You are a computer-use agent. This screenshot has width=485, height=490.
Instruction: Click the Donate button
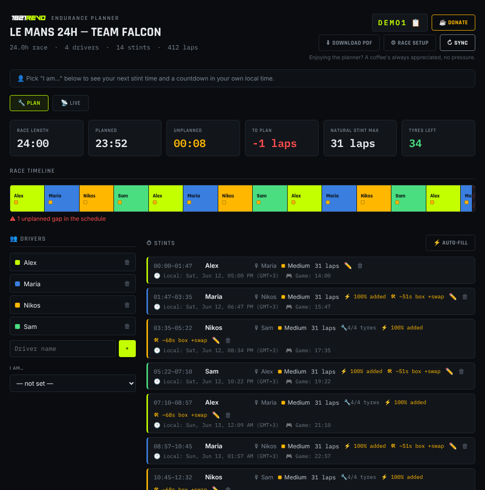453,22
